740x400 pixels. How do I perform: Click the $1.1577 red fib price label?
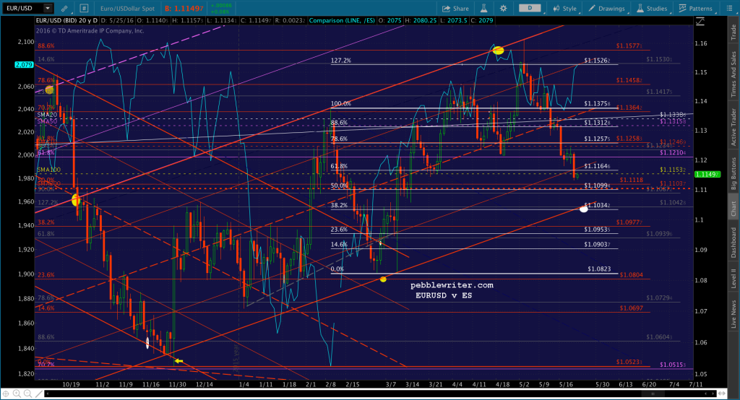point(629,46)
